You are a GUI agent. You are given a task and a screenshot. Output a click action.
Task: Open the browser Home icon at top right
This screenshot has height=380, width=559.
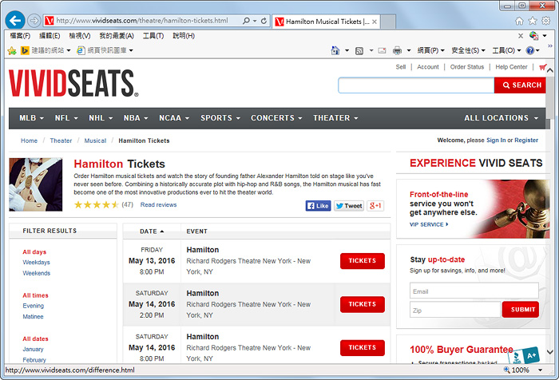[519, 21]
